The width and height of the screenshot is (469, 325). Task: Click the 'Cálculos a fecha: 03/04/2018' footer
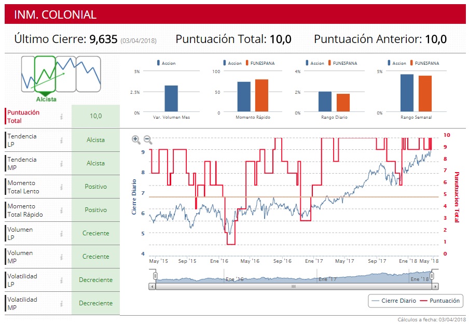pyautogui.click(x=432, y=320)
